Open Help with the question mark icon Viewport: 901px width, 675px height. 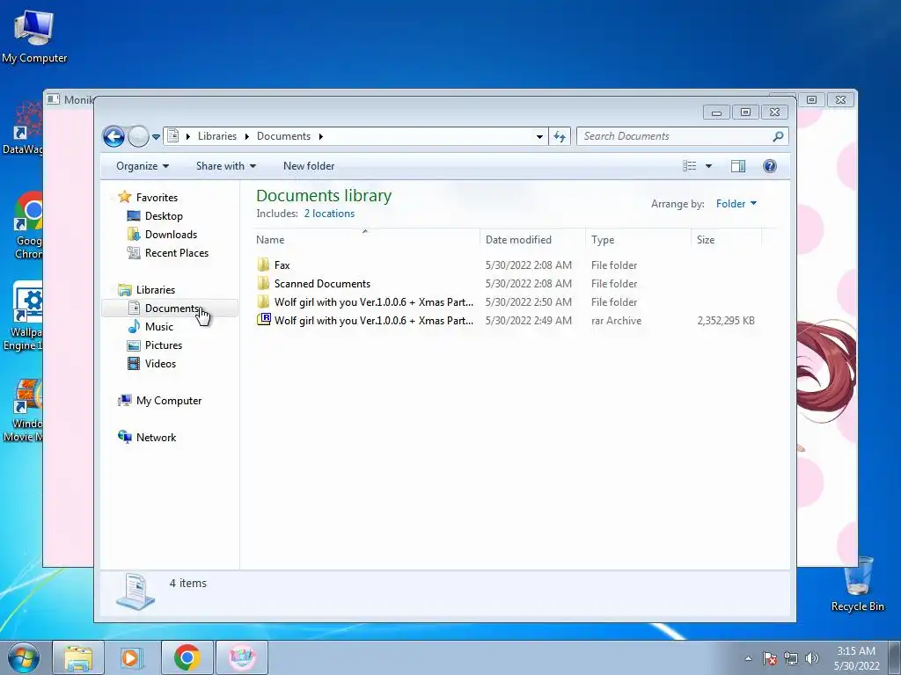[769, 166]
